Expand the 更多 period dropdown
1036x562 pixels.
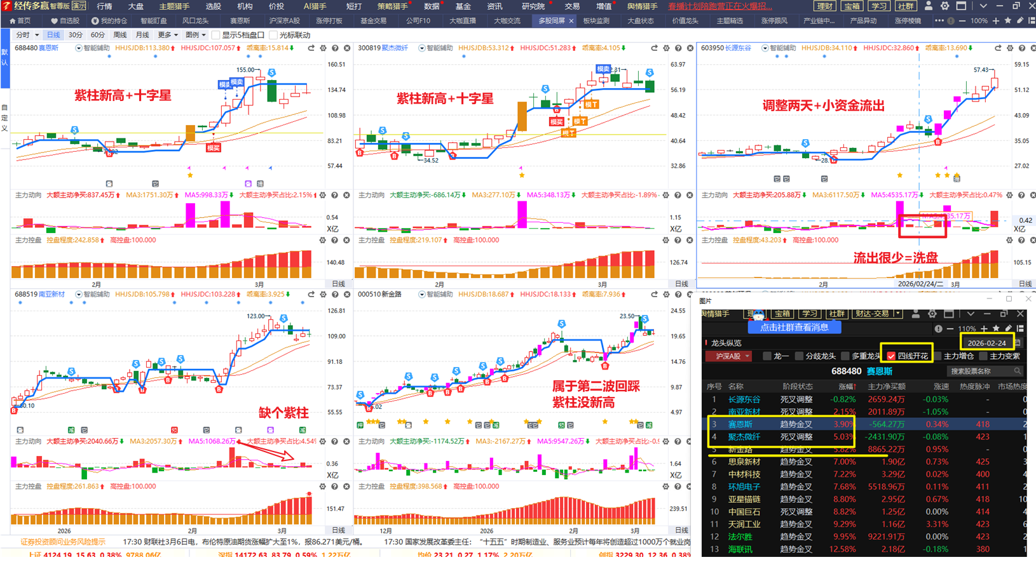pyautogui.click(x=168, y=35)
